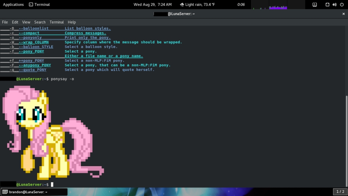Click the 0:06 timer indicator
Viewport: 348px width, 196px height.
point(241,4)
